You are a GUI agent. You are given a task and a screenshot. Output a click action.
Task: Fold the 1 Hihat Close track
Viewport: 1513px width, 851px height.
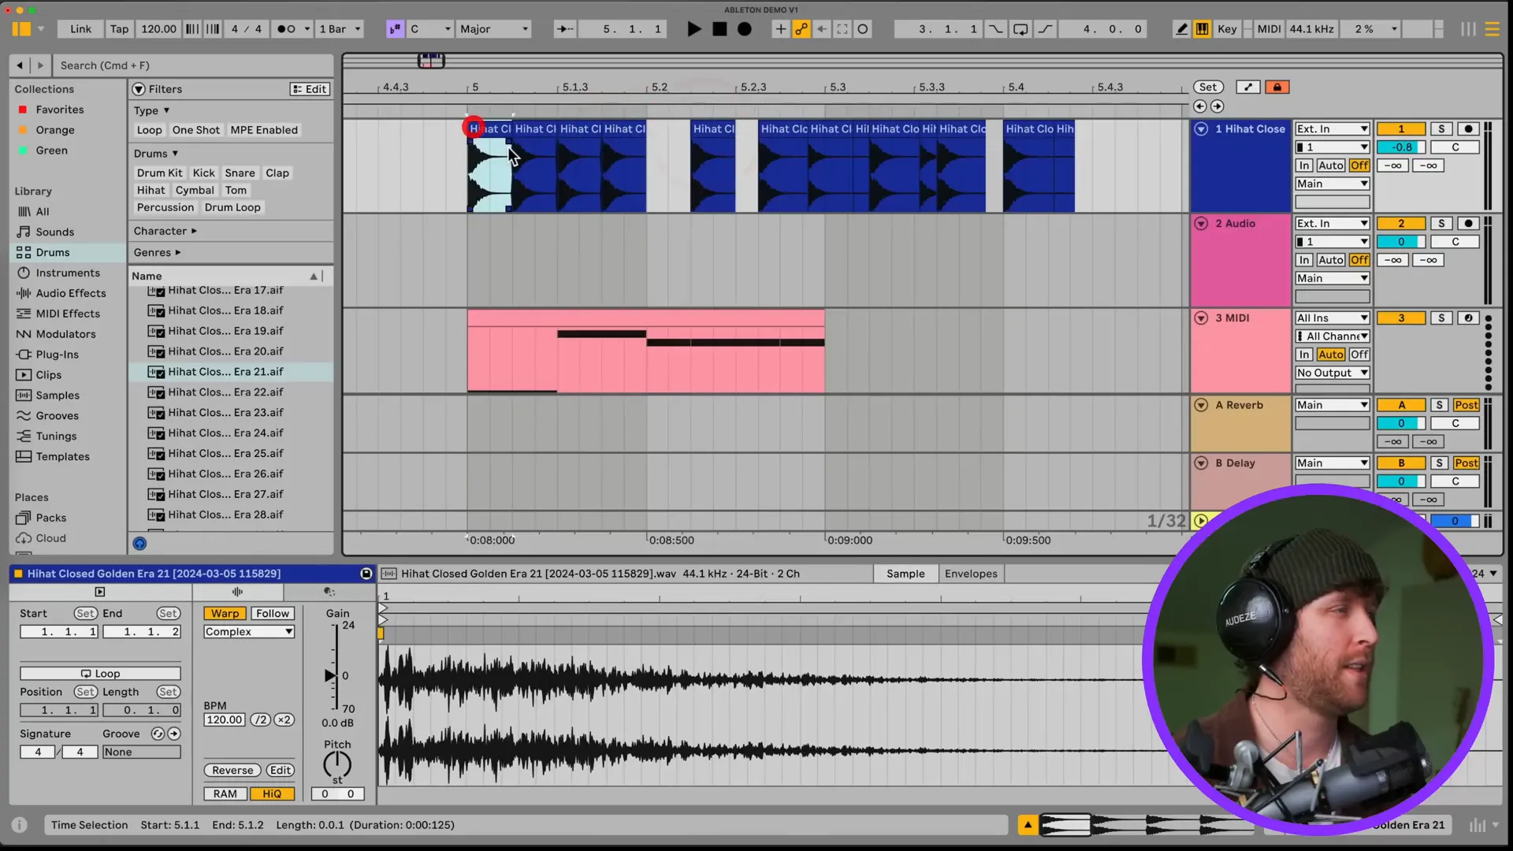[x=1201, y=129]
